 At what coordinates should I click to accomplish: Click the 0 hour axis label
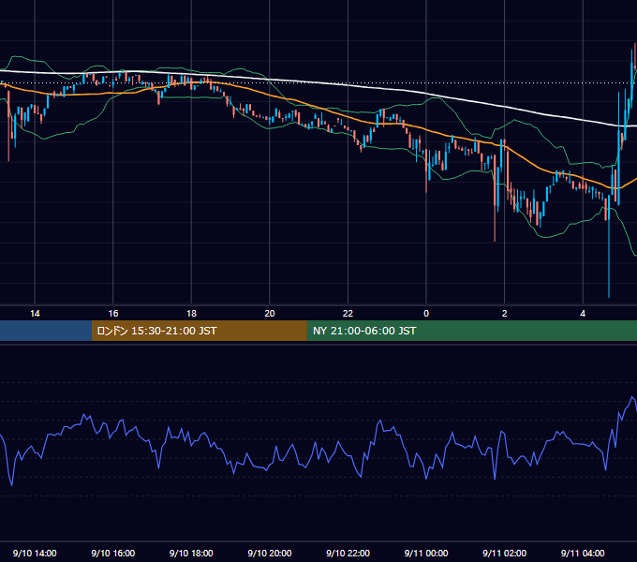pyautogui.click(x=426, y=314)
